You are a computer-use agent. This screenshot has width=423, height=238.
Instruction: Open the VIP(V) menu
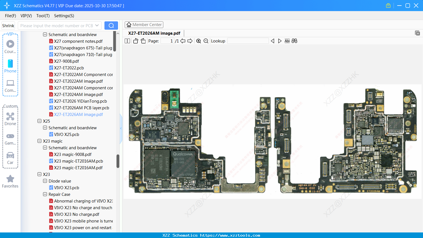(26, 16)
